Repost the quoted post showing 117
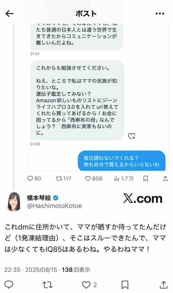Screen dimensions: 173x293 pos(63,178)
